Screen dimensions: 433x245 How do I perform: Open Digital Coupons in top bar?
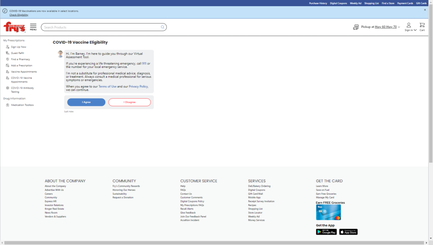tap(338, 3)
